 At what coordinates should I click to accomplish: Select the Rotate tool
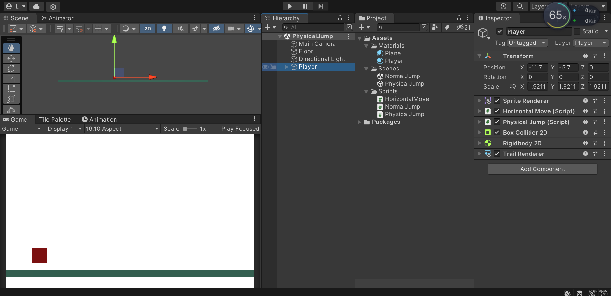[11, 69]
